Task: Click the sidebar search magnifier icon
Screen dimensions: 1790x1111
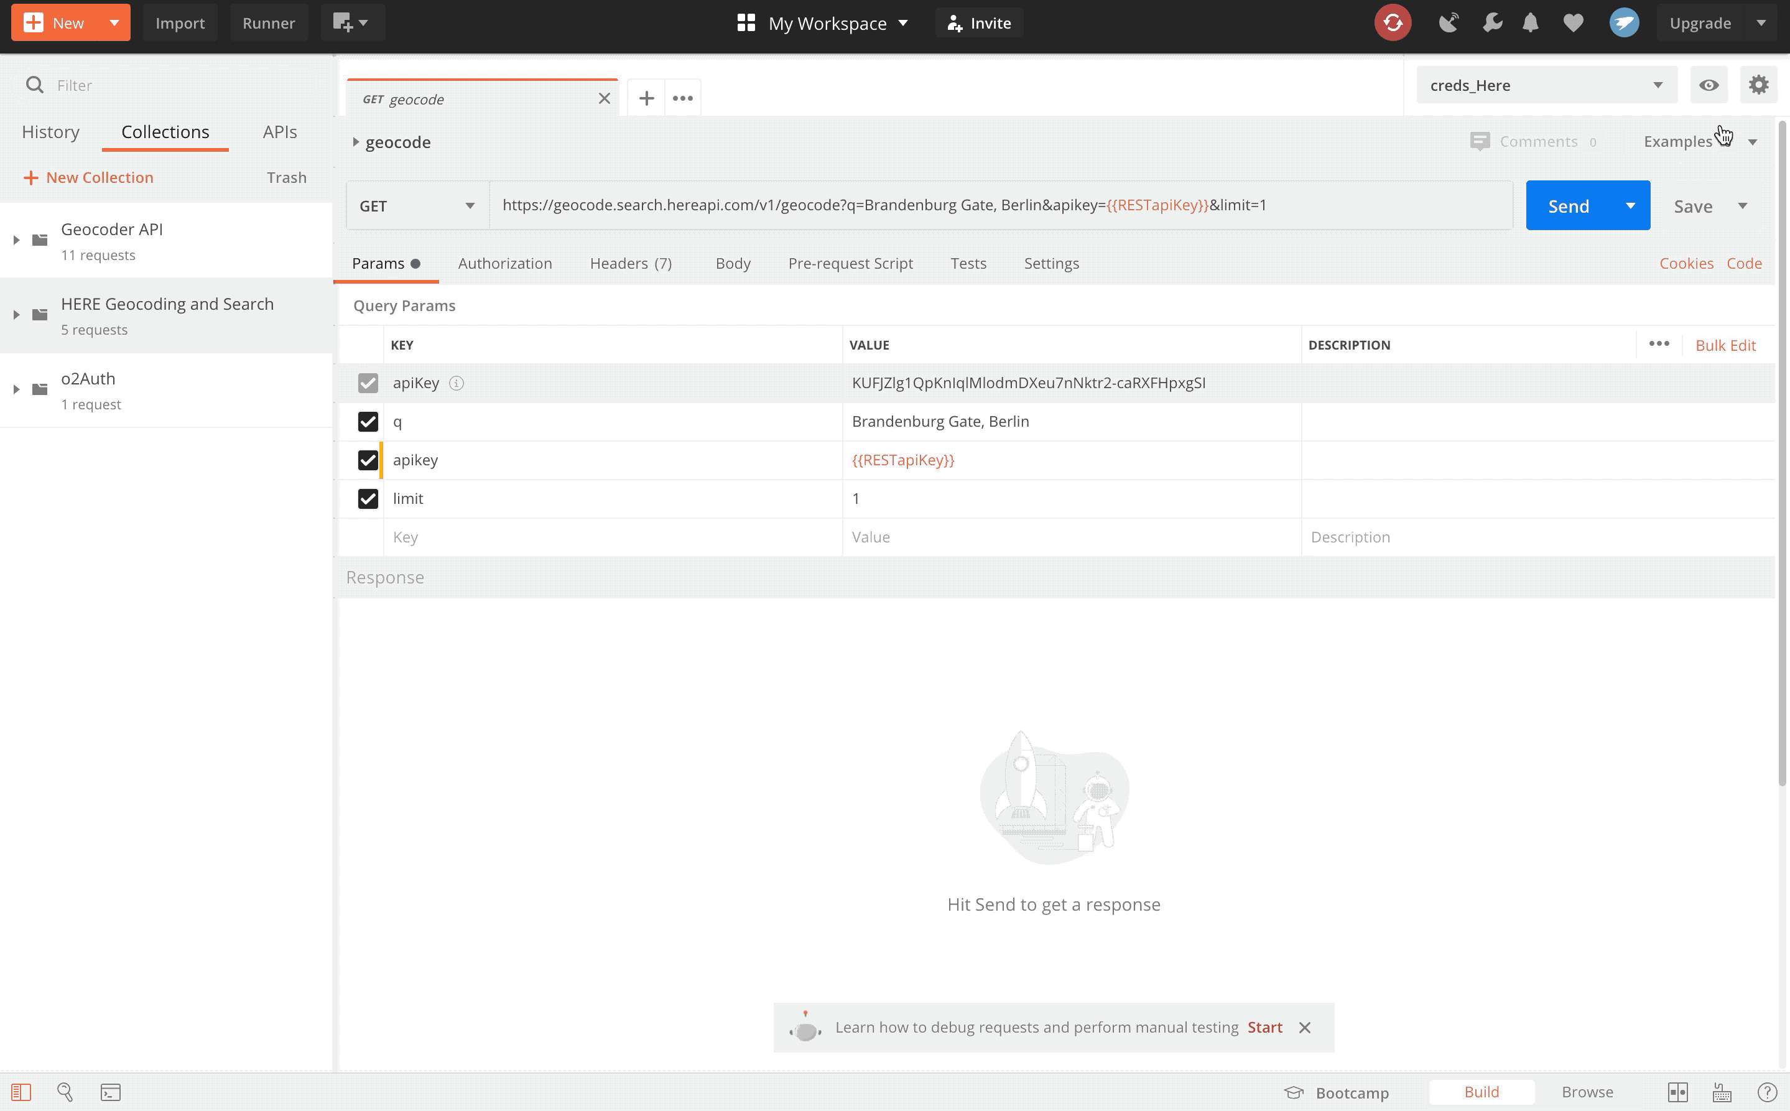Action: [35, 85]
